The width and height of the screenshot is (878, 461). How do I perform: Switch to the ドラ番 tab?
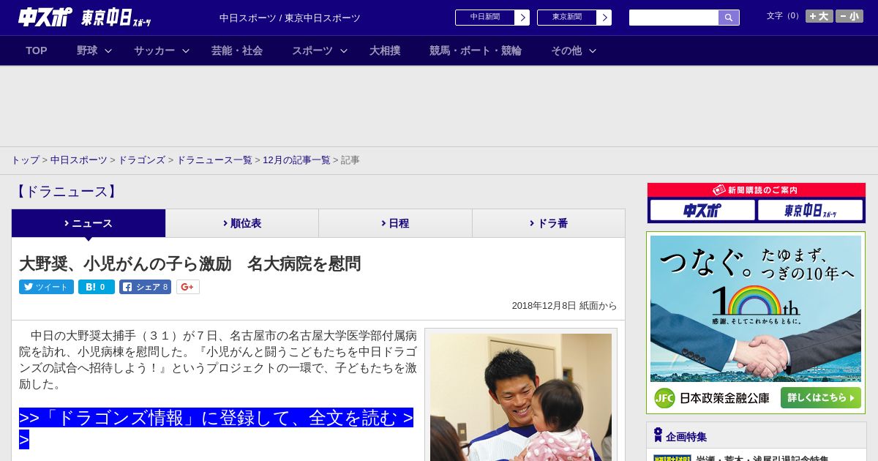549,223
